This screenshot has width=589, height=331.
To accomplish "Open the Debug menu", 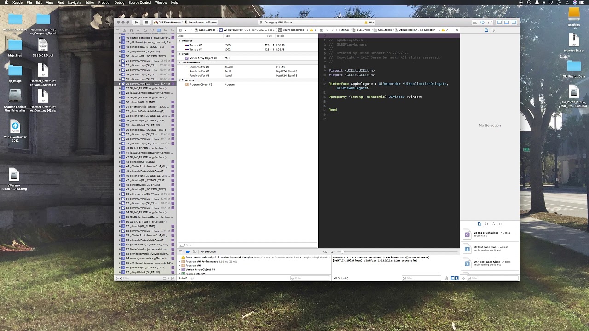I will (x=119, y=3).
